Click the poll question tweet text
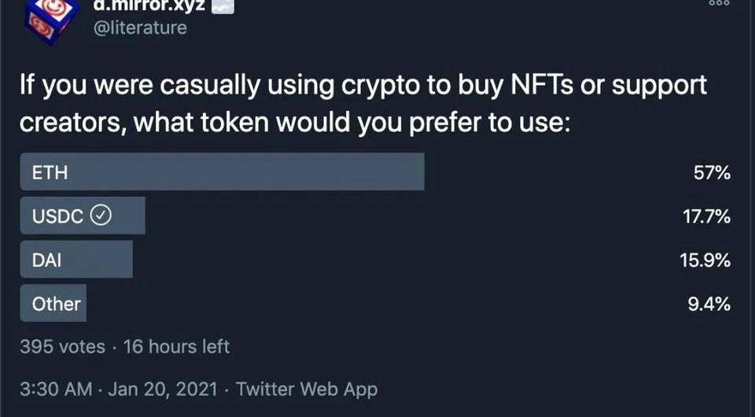Image resolution: width=755 pixels, height=417 pixels. pos(363,104)
